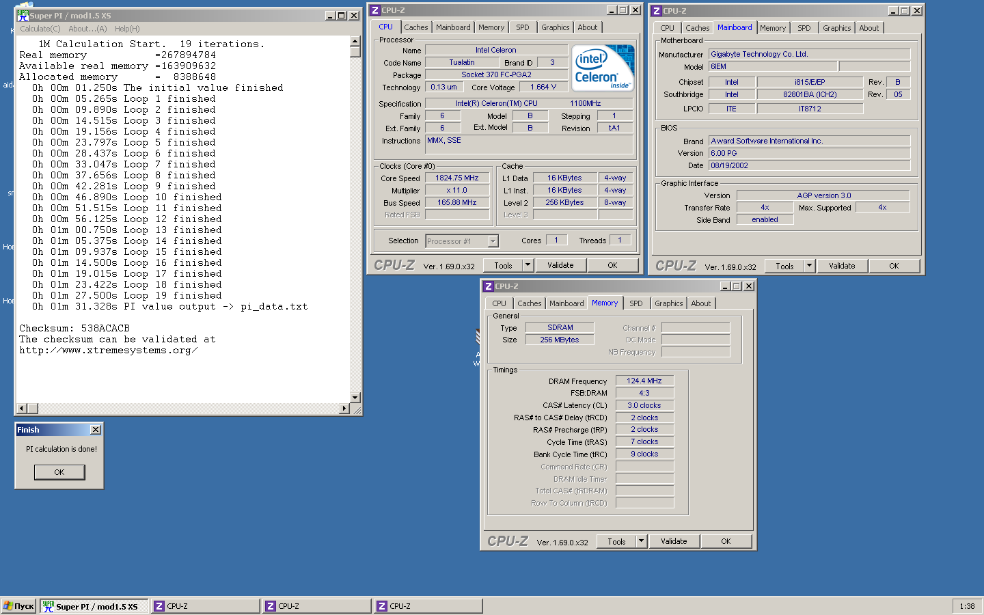The height and width of the screenshot is (615, 984).
Task: Click the Intel Celeron inside logo
Action: tap(603, 68)
